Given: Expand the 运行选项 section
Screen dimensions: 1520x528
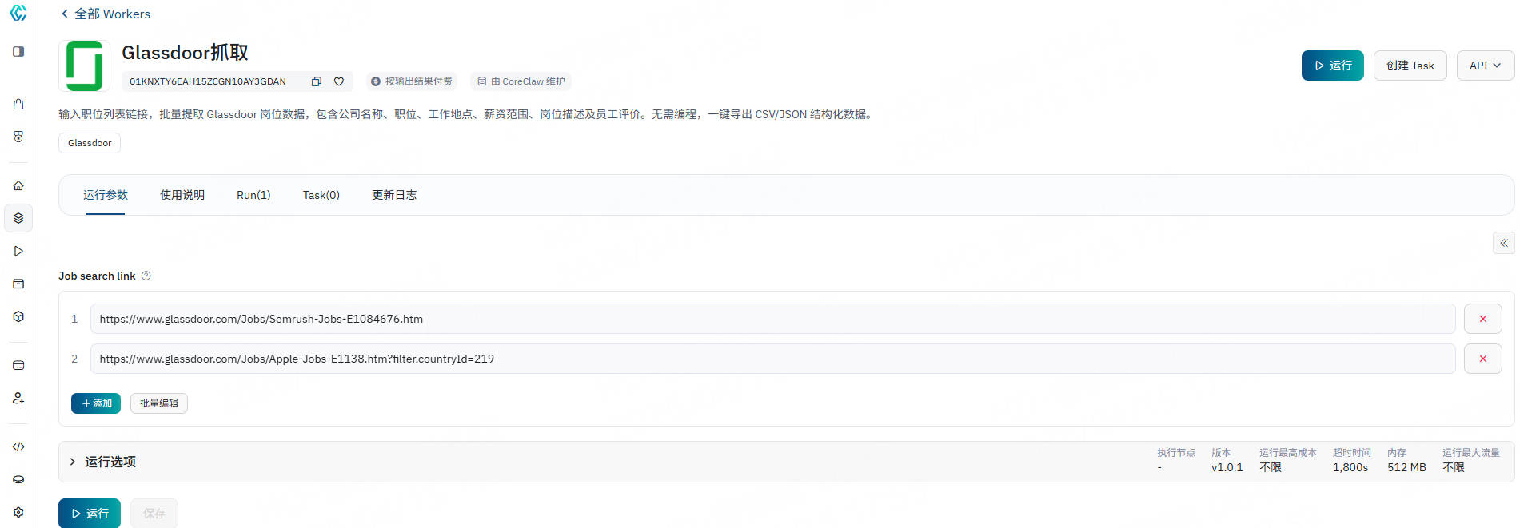Looking at the screenshot, I should [x=73, y=462].
